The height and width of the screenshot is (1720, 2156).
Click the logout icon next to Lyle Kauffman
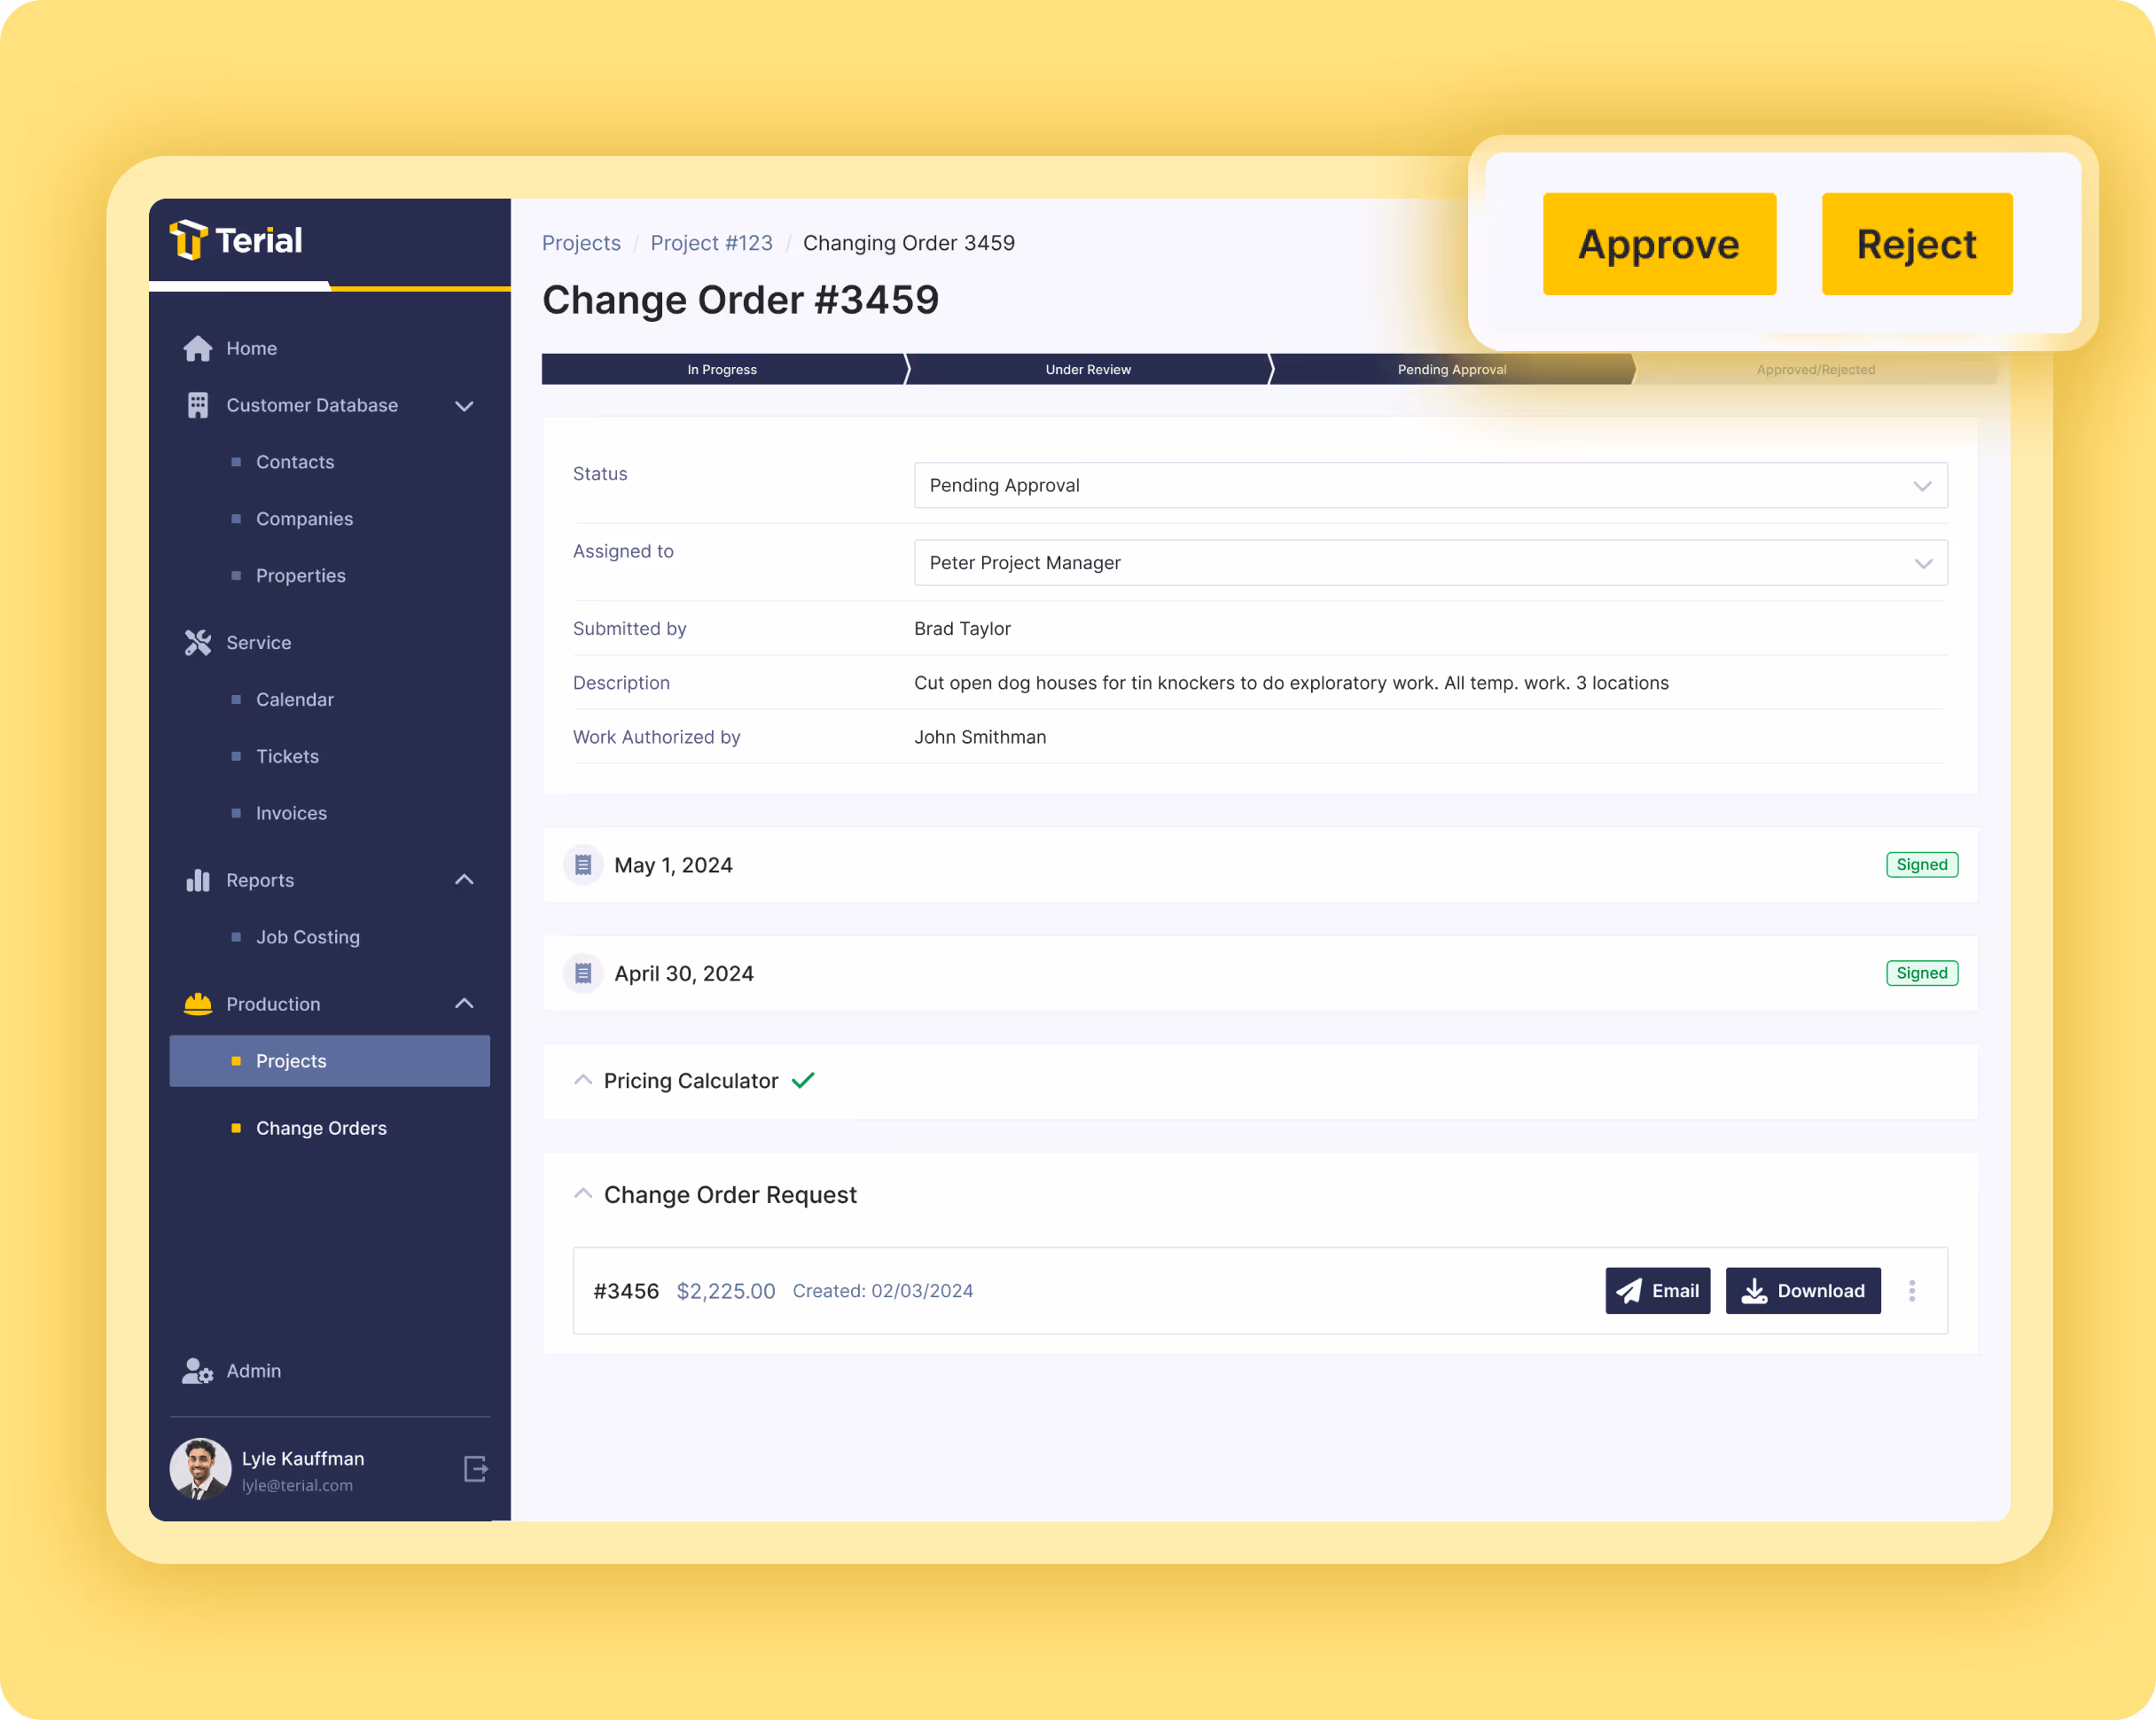click(x=475, y=1468)
